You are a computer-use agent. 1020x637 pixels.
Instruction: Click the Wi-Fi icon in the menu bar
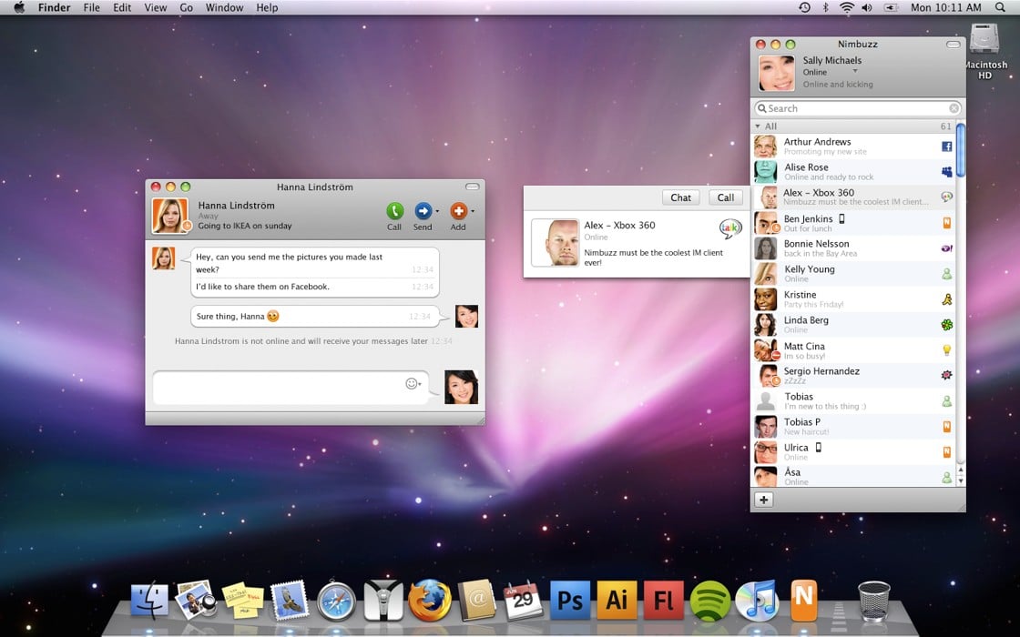point(846,7)
